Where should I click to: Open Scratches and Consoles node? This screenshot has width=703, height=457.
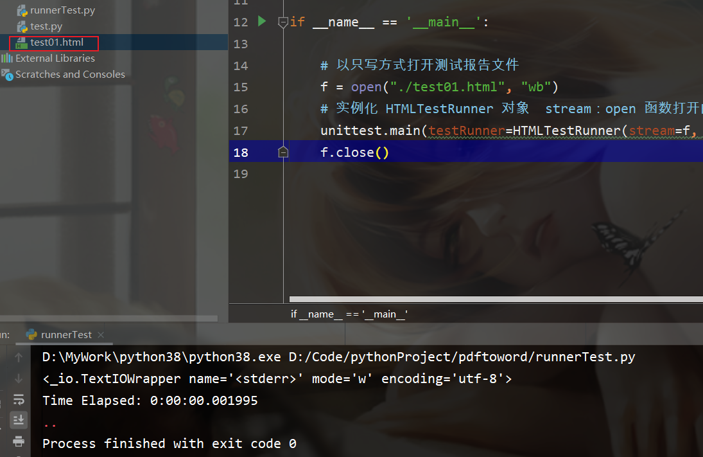[x=63, y=75]
